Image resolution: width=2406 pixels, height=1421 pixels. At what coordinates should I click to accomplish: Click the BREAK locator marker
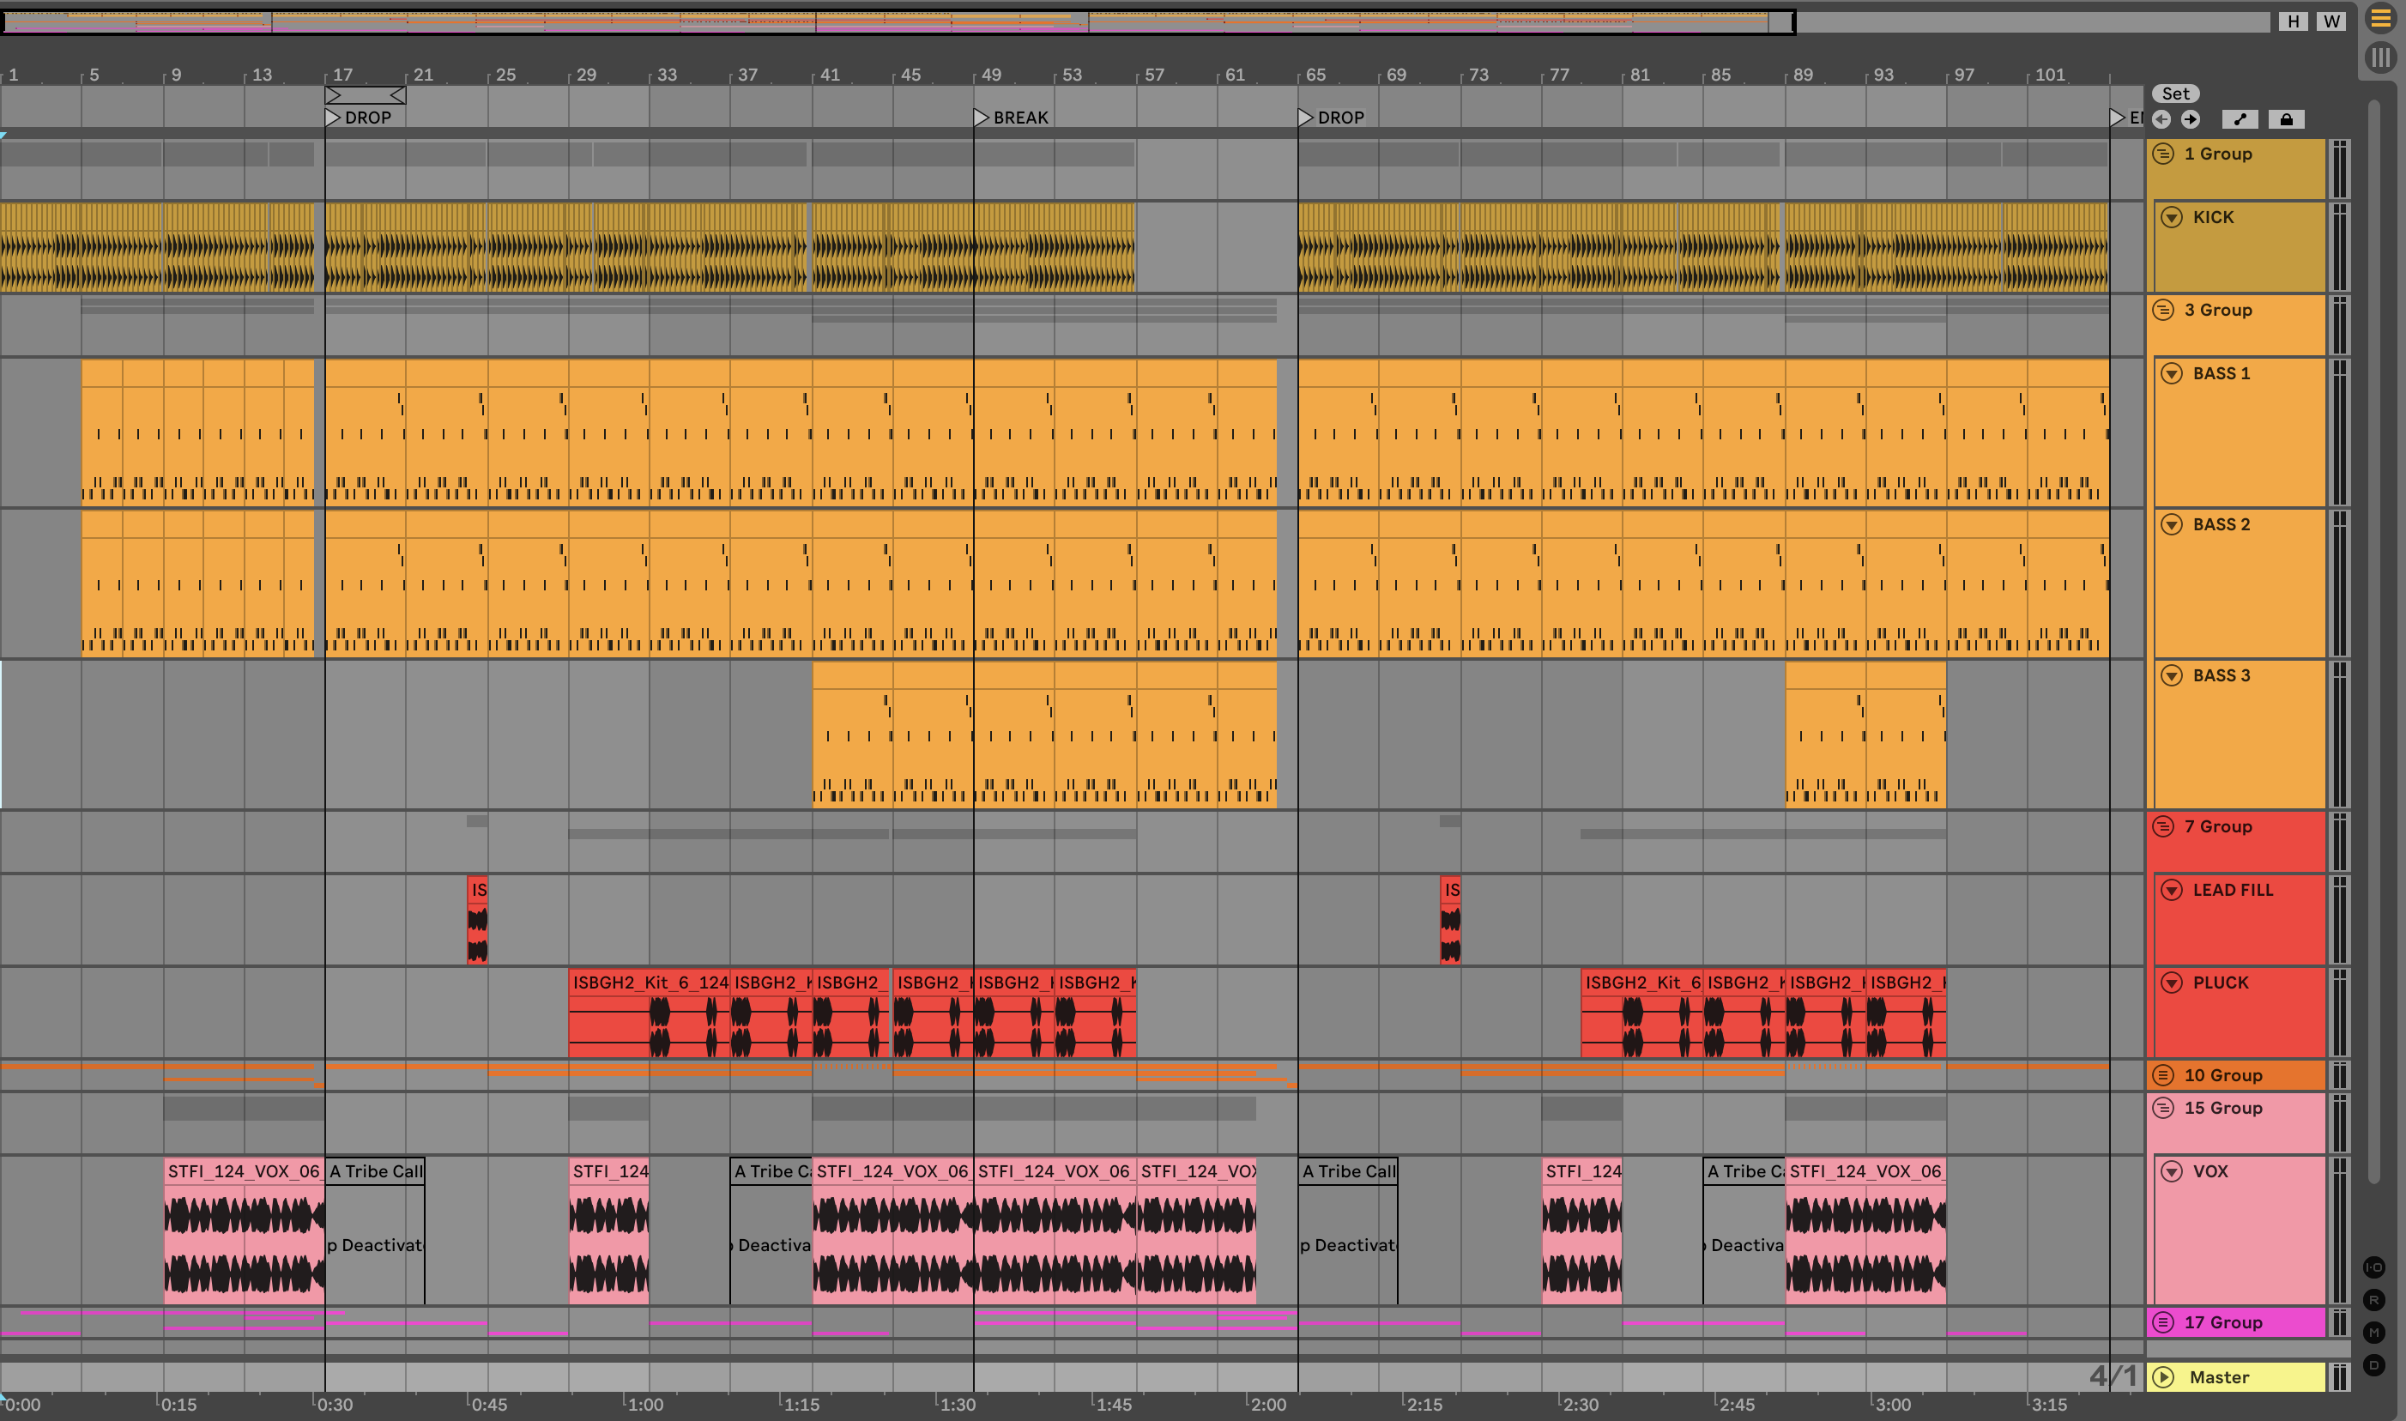(981, 118)
